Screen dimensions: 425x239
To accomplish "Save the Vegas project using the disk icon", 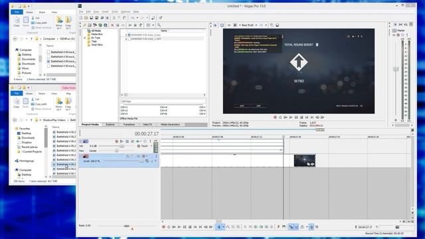I will (92, 18).
